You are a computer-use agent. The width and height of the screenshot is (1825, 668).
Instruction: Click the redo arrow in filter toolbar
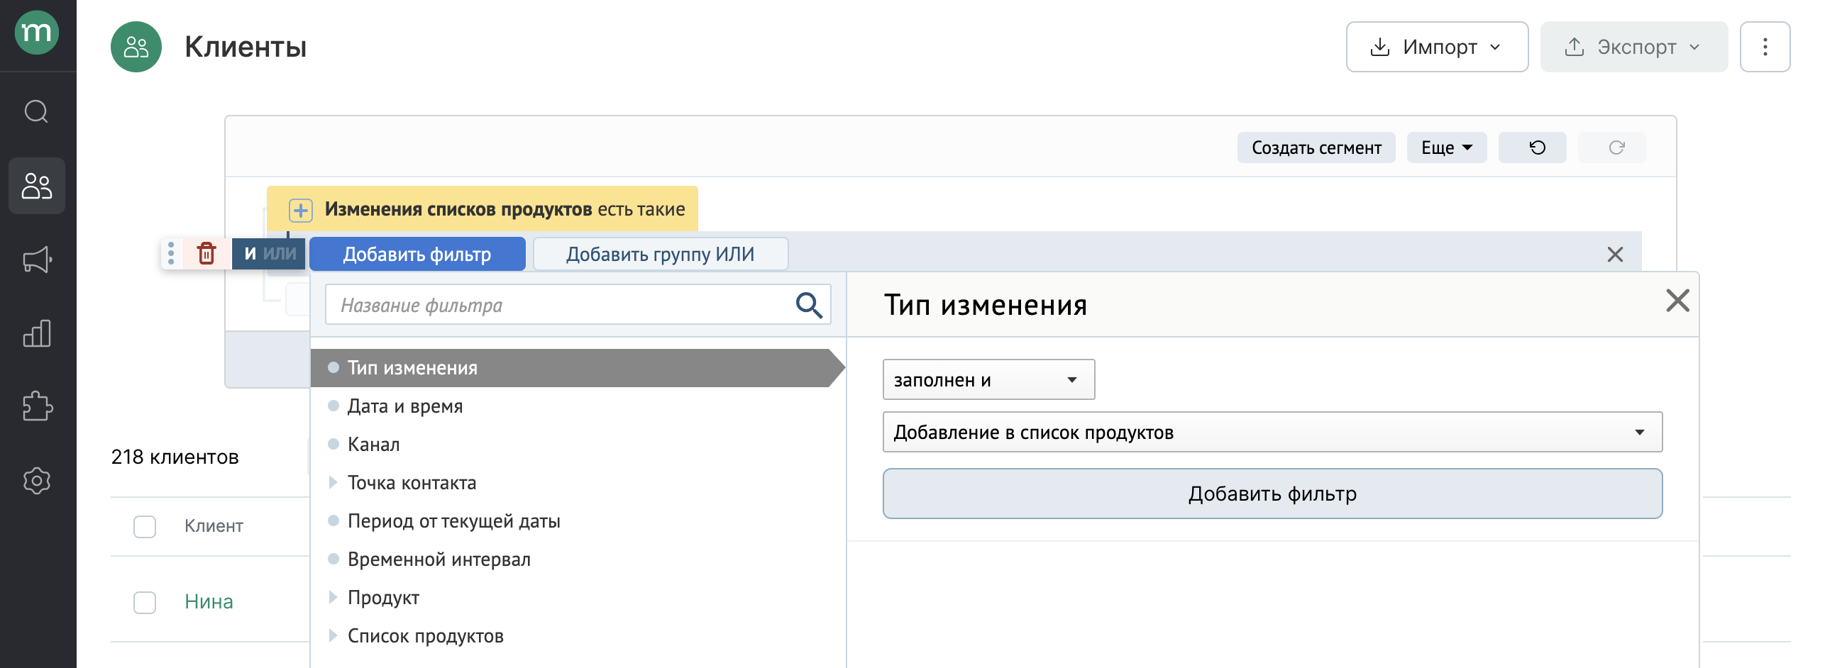pyautogui.click(x=1611, y=147)
